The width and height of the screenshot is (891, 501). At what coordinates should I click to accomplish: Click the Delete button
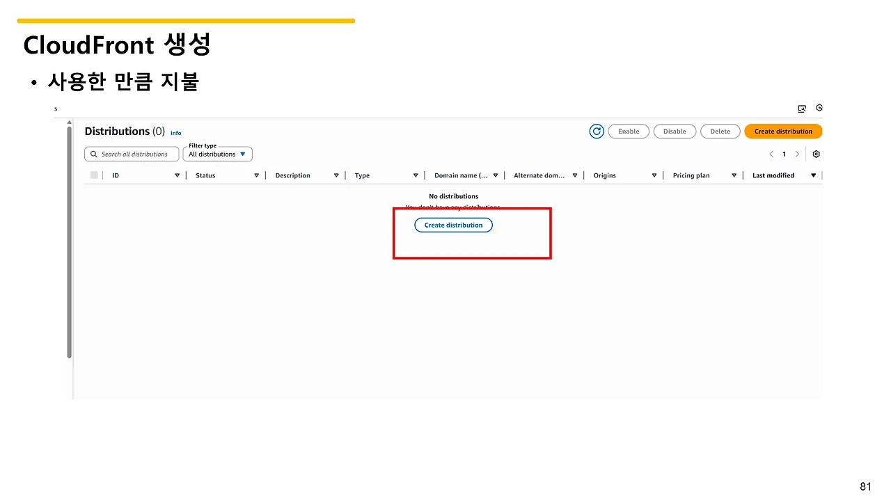pyautogui.click(x=720, y=132)
